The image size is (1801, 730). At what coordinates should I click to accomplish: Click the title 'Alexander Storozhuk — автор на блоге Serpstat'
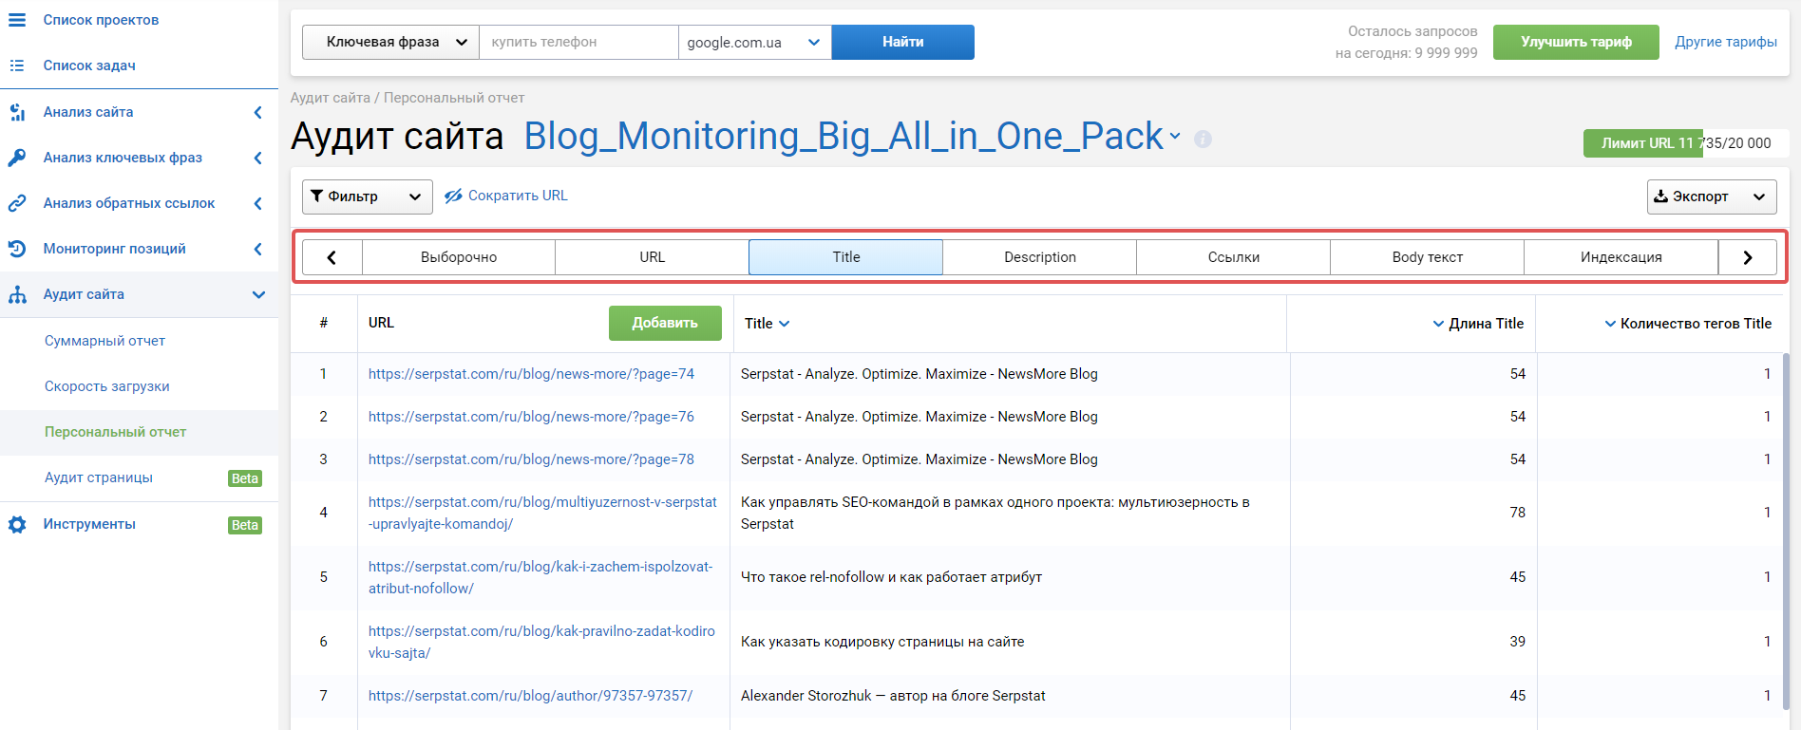[x=893, y=696]
